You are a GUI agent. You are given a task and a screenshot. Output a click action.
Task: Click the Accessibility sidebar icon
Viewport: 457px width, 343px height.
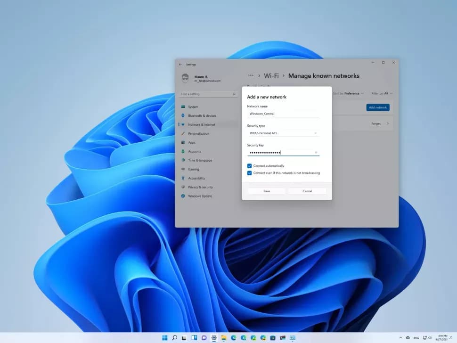coord(183,178)
